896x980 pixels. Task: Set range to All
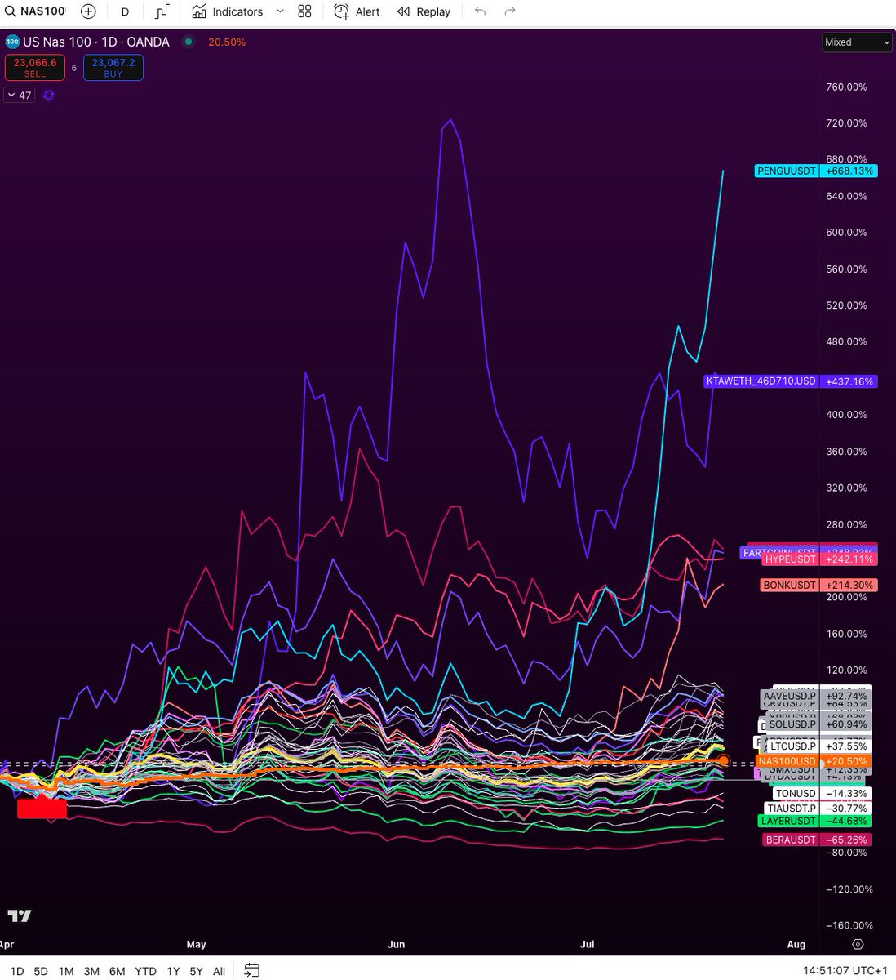[x=219, y=971]
